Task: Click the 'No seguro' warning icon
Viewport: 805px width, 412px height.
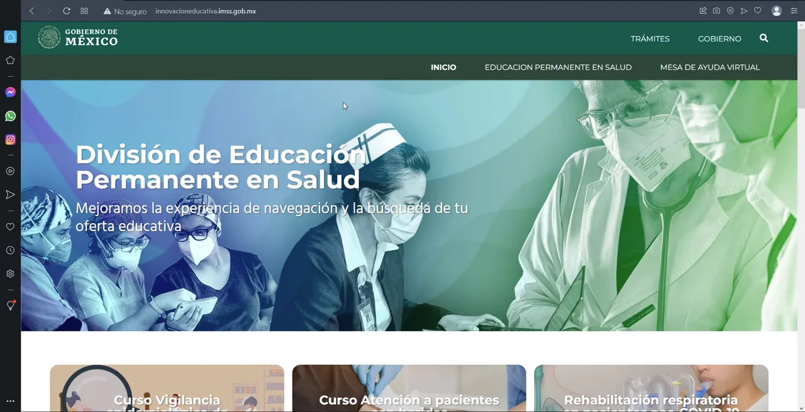Action: (x=107, y=11)
